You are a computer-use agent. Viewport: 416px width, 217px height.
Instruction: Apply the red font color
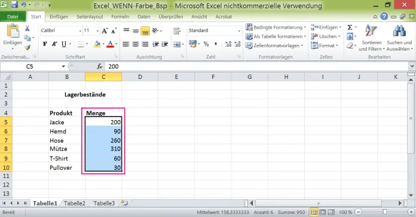point(110,44)
